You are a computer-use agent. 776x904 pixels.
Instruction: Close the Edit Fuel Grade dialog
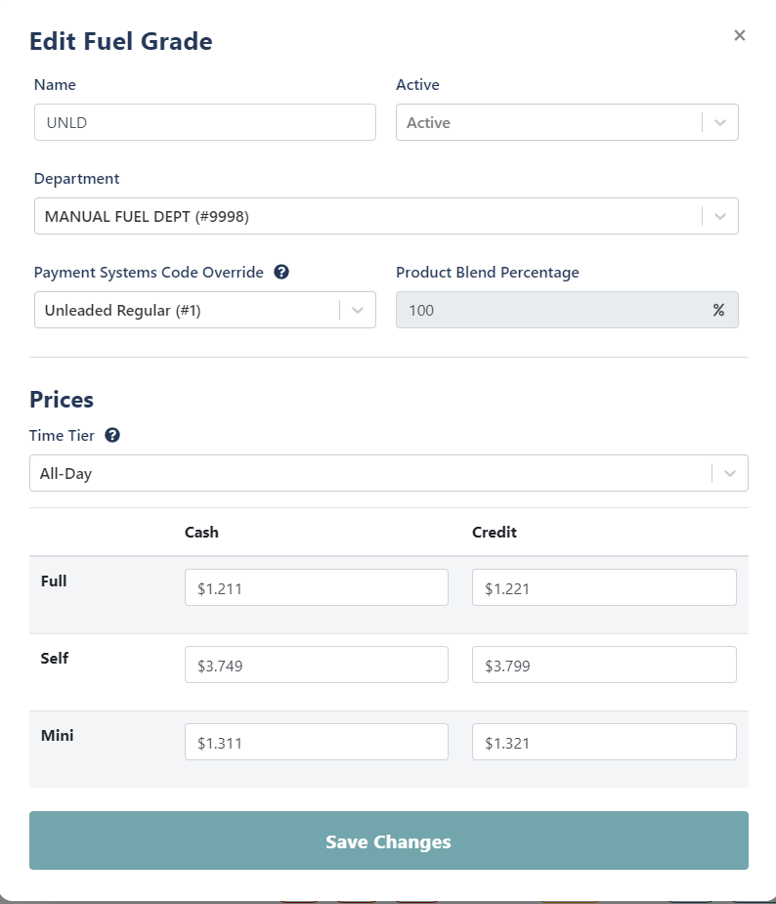pyautogui.click(x=740, y=36)
